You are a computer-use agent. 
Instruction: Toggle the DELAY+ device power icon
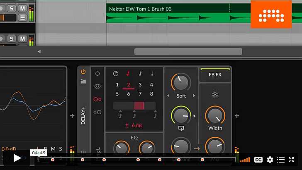tap(83, 72)
